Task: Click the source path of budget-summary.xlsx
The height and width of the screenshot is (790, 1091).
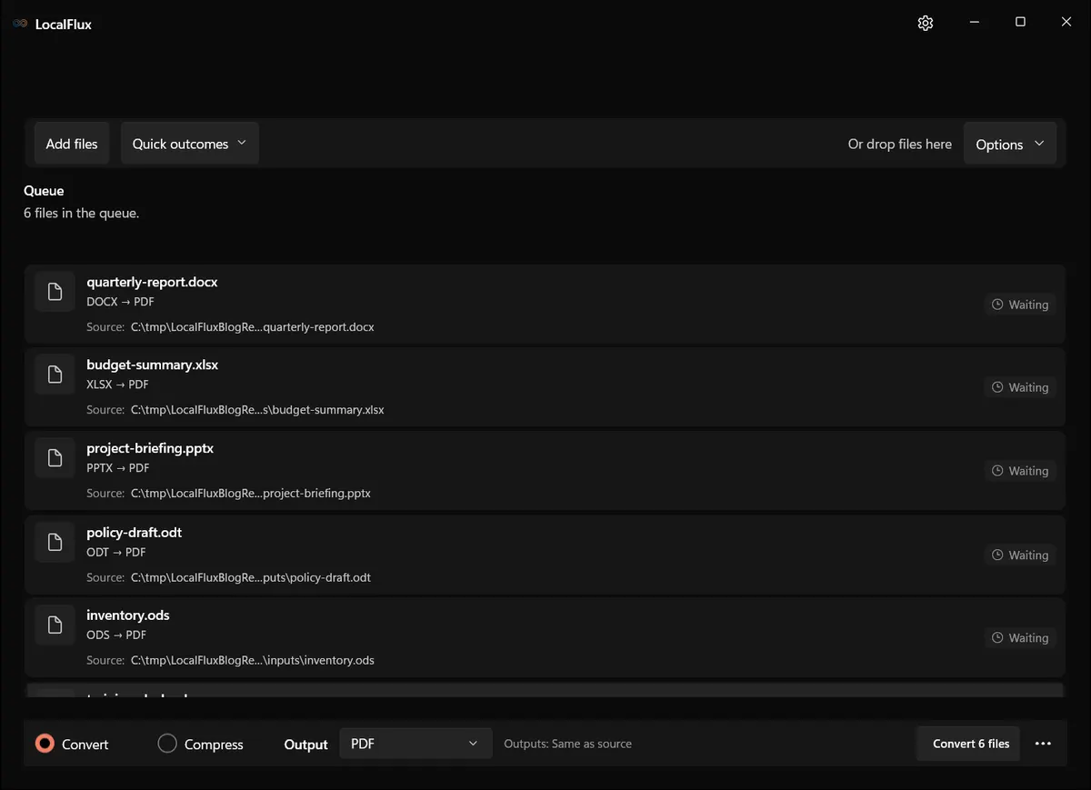Action: pos(257,410)
